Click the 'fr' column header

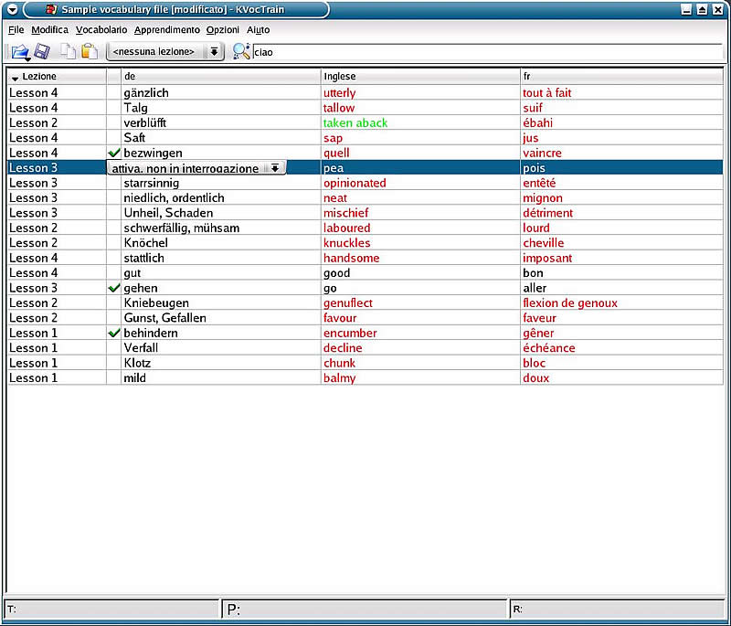tap(621, 77)
